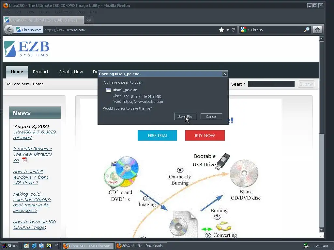Click scrollbar up arrow of the page
334x250 pixels.
click(x=321, y=38)
